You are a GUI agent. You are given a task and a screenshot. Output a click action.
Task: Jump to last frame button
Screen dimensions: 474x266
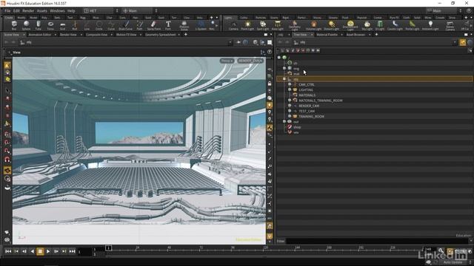(73, 251)
